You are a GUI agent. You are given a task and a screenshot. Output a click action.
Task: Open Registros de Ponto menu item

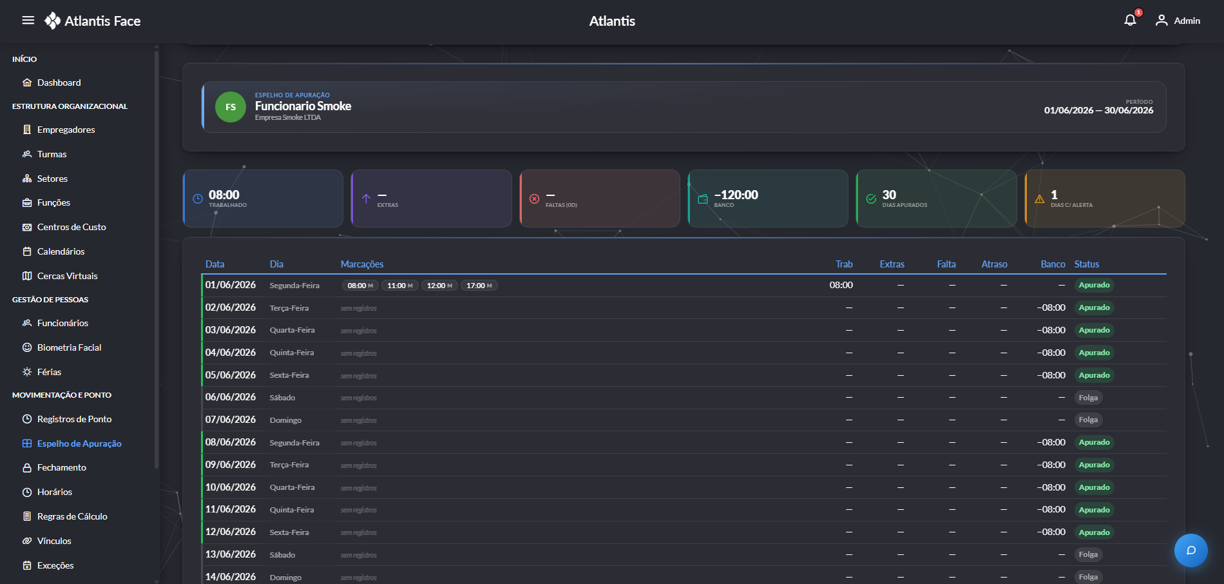[x=74, y=419]
